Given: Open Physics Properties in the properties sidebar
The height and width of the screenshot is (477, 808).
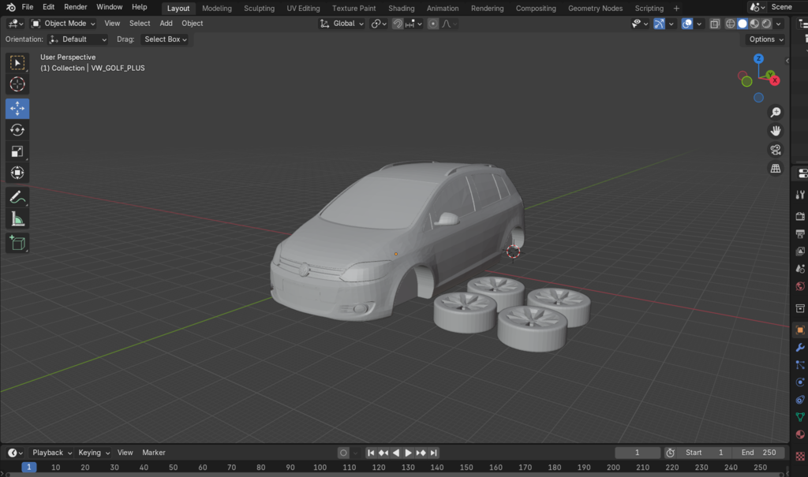Looking at the screenshot, I should (x=799, y=382).
